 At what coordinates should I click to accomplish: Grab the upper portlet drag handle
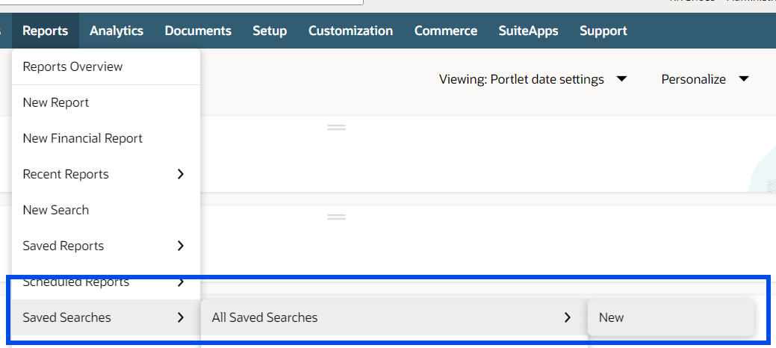point(336,128)
